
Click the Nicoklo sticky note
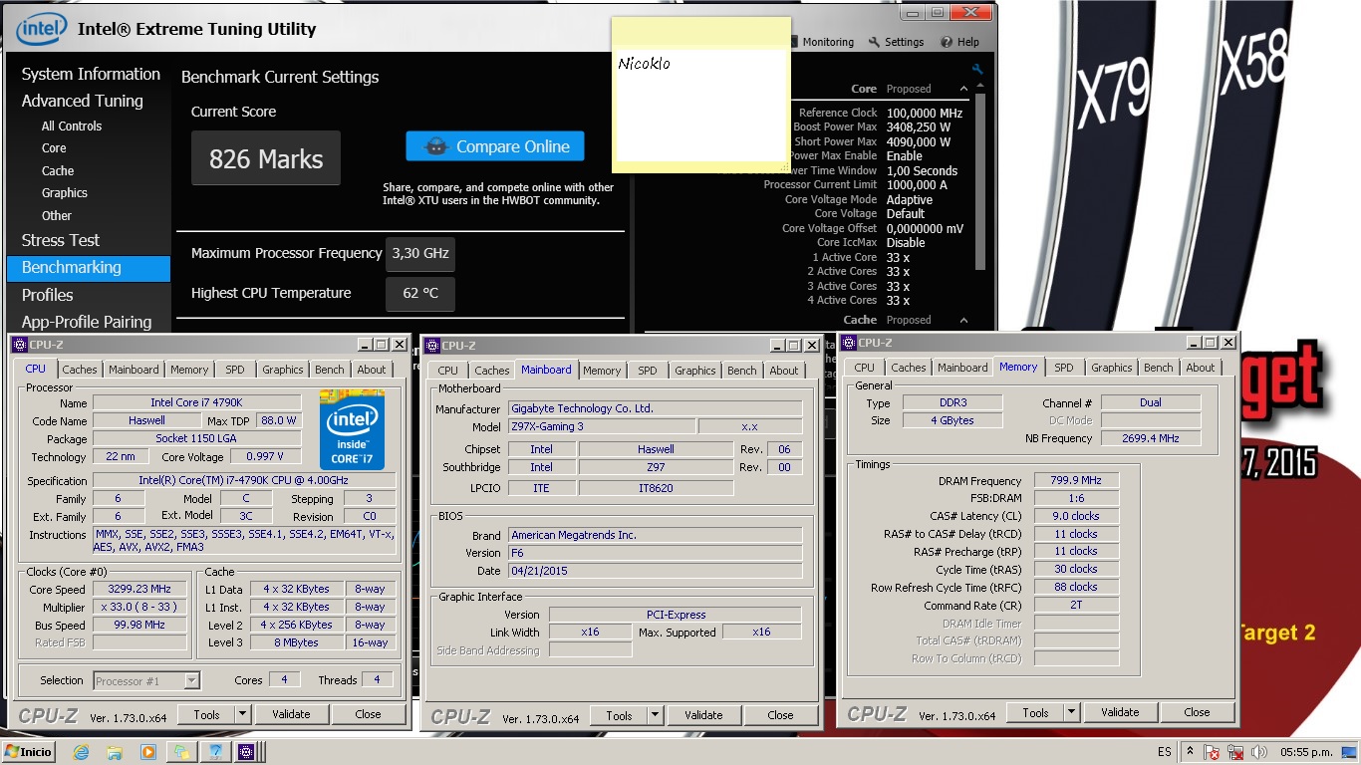coord(701,94)
